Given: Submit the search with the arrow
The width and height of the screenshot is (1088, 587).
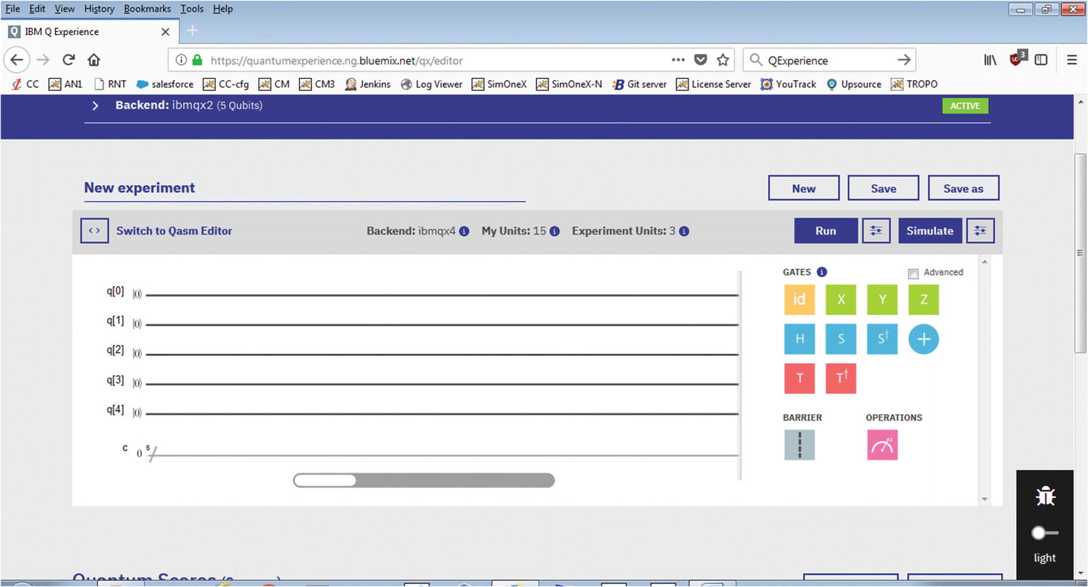Looking at the screenshot, I should pos(904,60).
